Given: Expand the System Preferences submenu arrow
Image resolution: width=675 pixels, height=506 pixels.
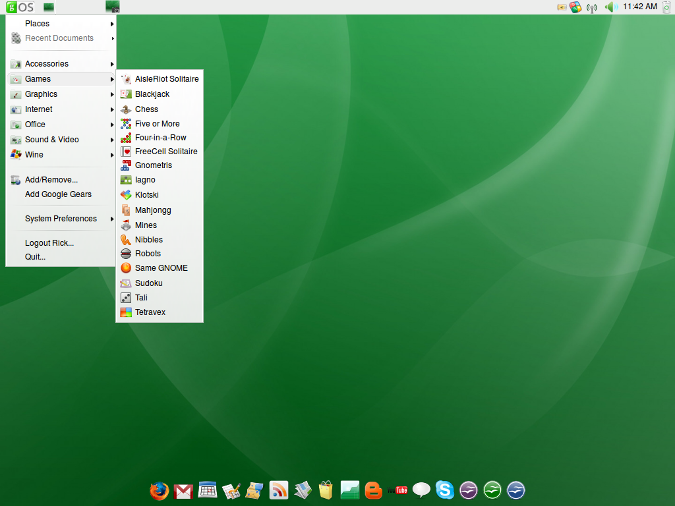Looking at the screenshot, I should click(112, 219).
